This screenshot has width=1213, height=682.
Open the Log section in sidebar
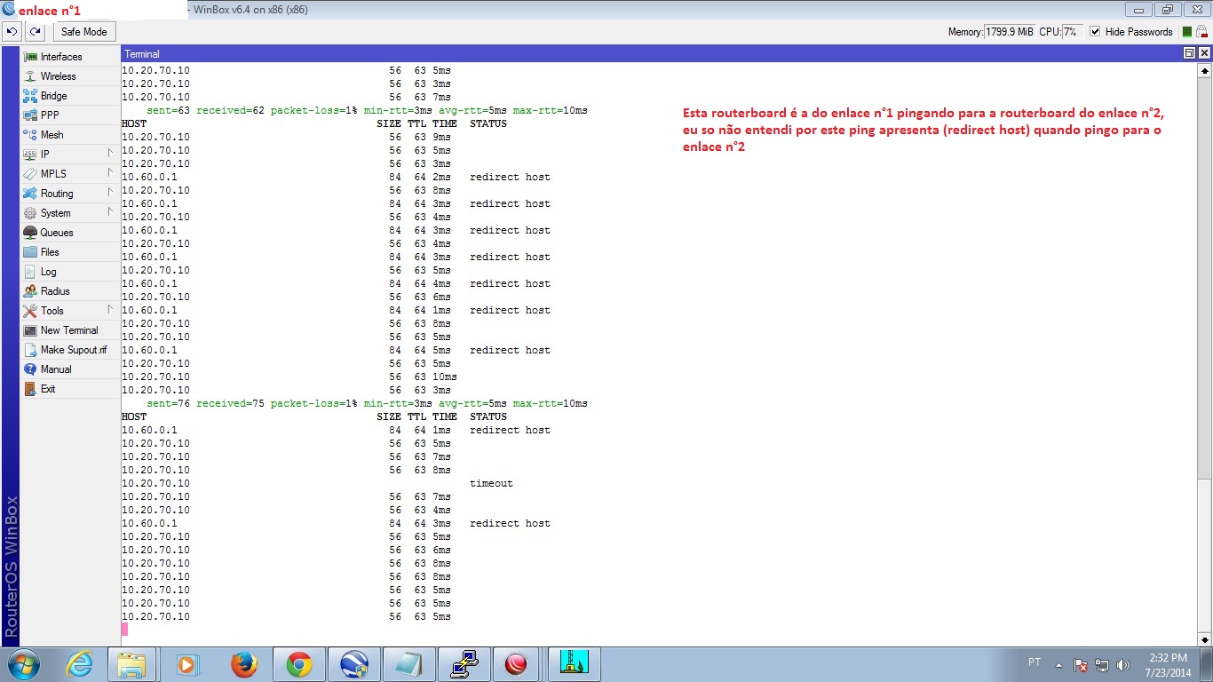48,272
